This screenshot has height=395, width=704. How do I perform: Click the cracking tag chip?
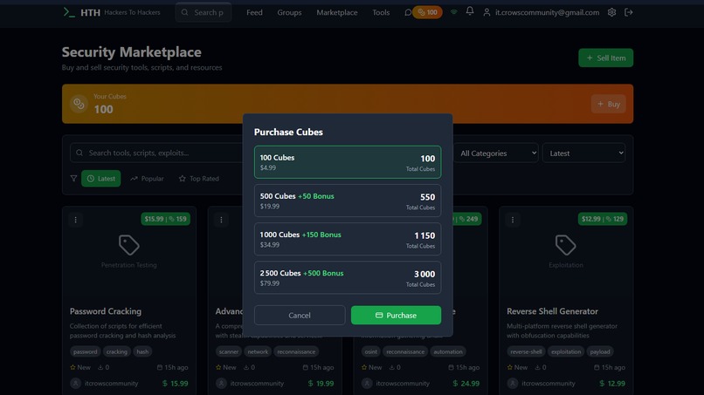117,351
